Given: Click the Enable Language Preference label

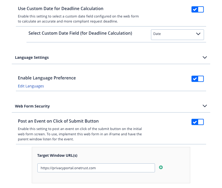Looking at the screenshot, I should click(47, 78).
